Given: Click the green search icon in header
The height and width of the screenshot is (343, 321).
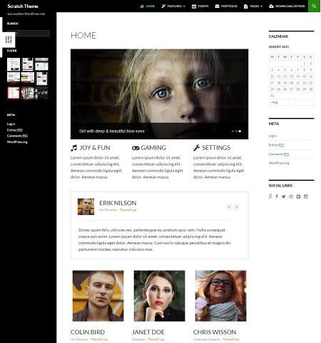Looking at the screenshot, I should (x=314, y=6).
